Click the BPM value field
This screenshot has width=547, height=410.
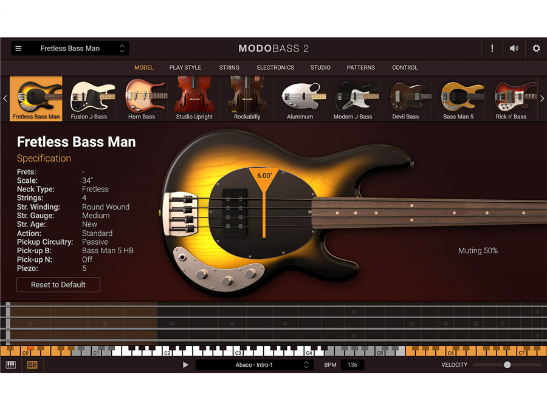(x=353, y=365)
